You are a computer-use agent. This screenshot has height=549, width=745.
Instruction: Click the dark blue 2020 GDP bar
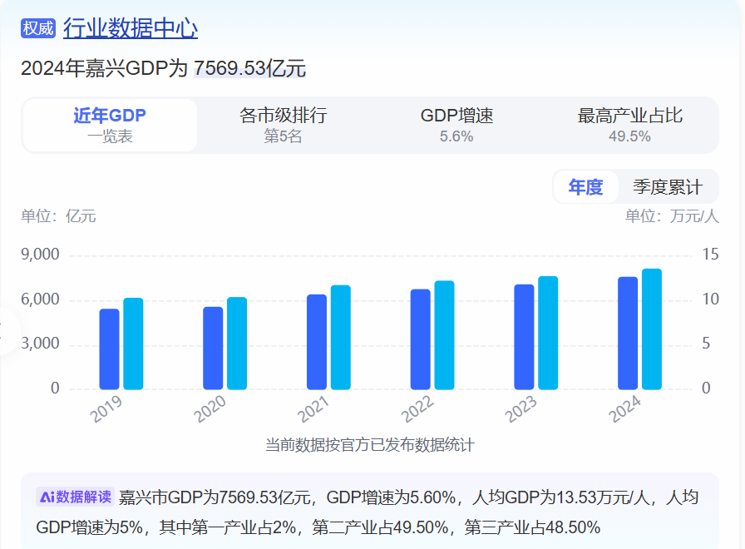[x=213, y=349]
